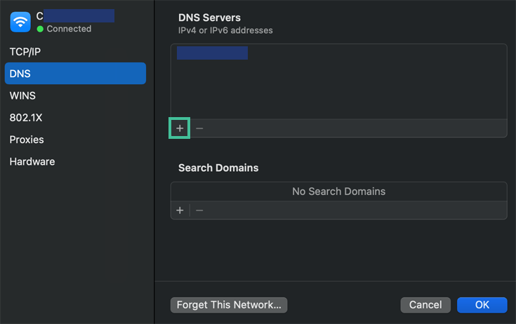This screenshot has width=516, height=324.
Task: Confirm settings with OK button
Action: (x=482, y=305)
